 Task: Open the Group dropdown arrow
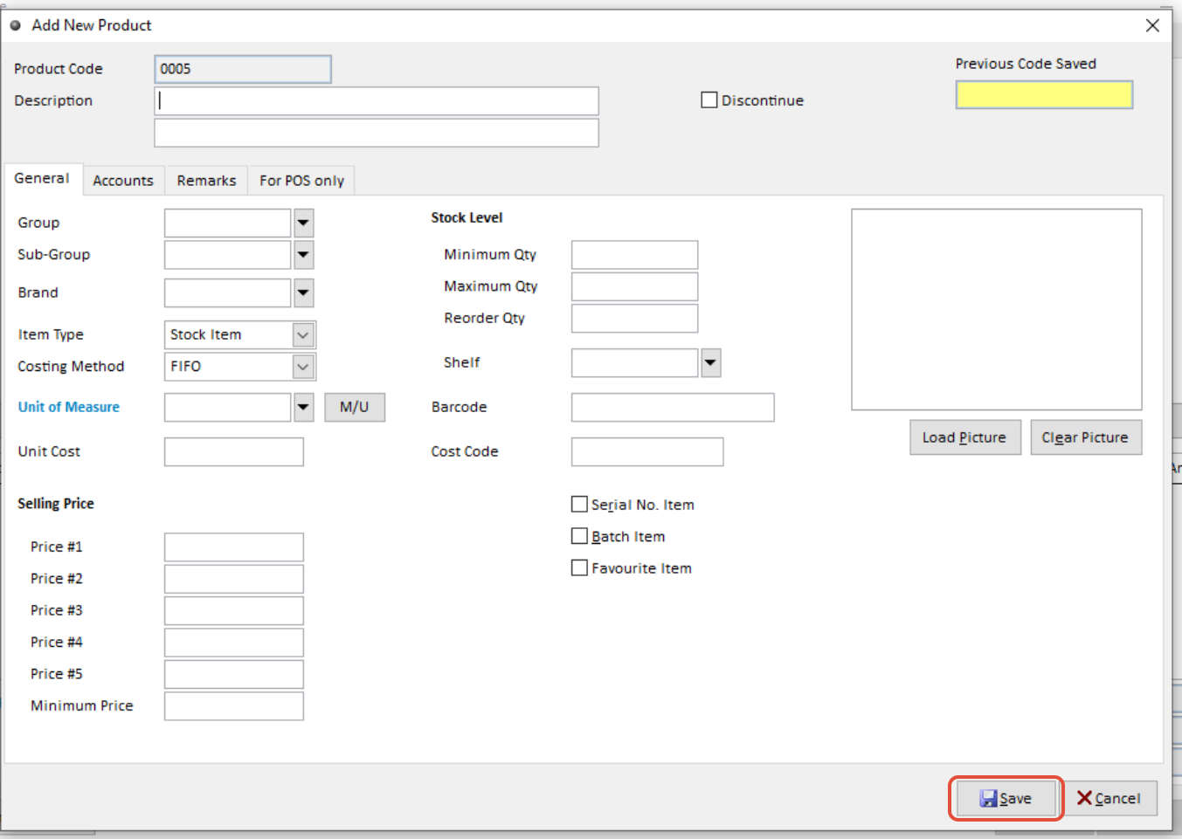303,223
